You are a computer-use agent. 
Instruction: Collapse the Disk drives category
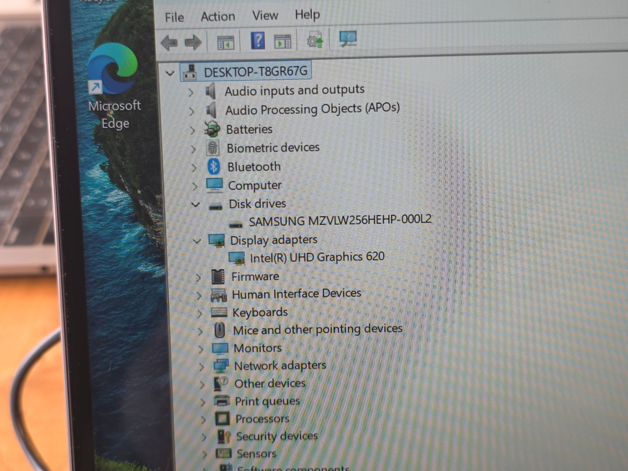point(196,205)
